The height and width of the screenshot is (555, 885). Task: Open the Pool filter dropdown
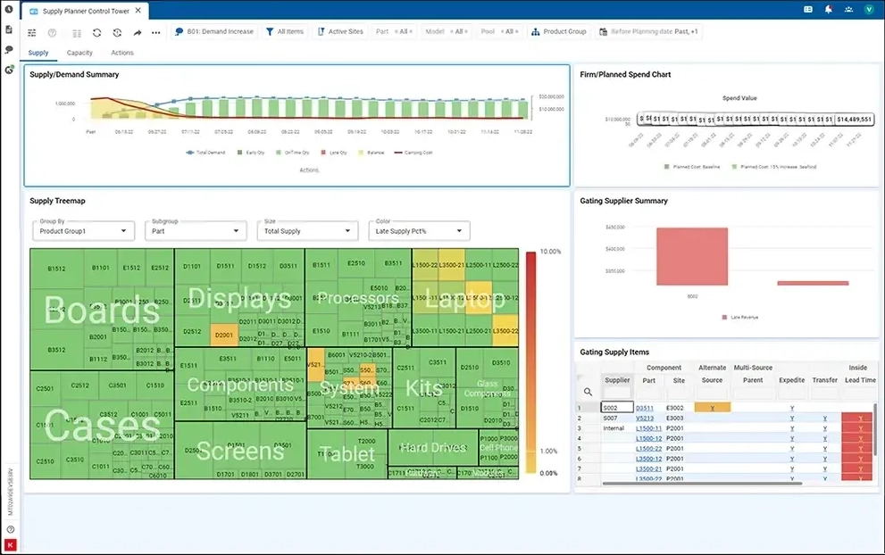(x=500, y=31)
